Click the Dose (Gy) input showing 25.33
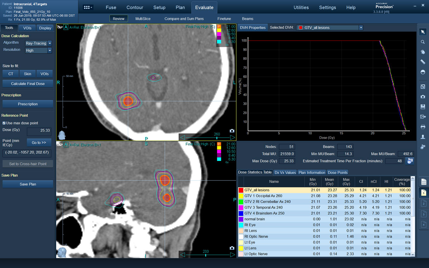This screenshot has width=429, height=268. [x=39, y=131]
